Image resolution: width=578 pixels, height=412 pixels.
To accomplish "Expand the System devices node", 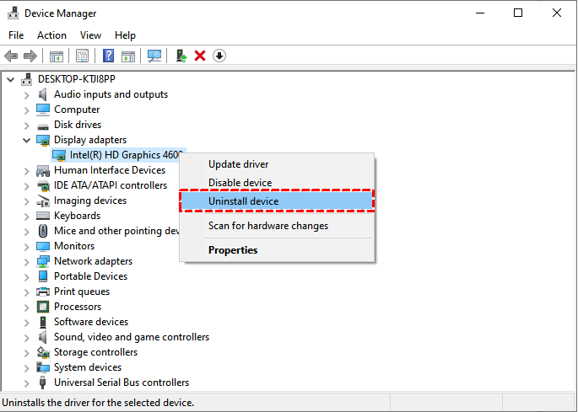I will pyautogui.click(x=26, y=367).
